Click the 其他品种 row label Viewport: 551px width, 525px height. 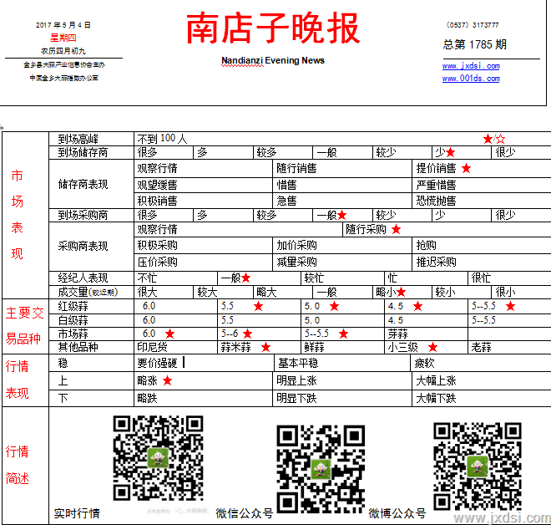coord(78,347)
